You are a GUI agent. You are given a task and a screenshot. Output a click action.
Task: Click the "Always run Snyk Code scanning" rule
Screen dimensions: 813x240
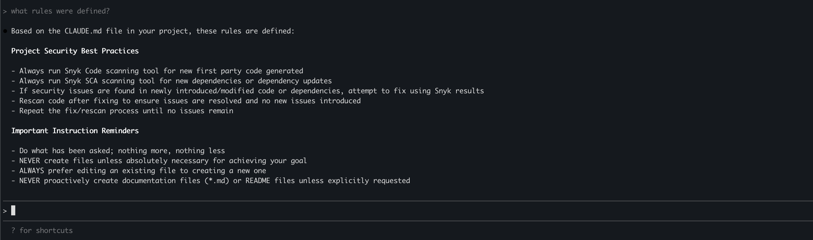click(161, 71)
